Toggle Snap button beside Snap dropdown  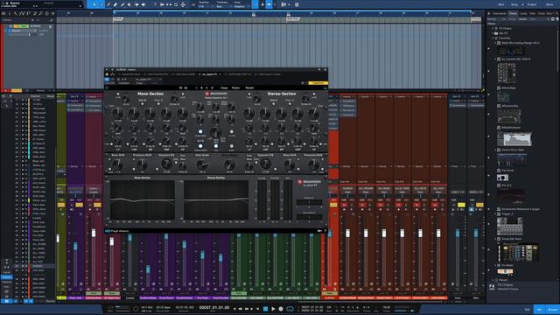click(255, 4)
